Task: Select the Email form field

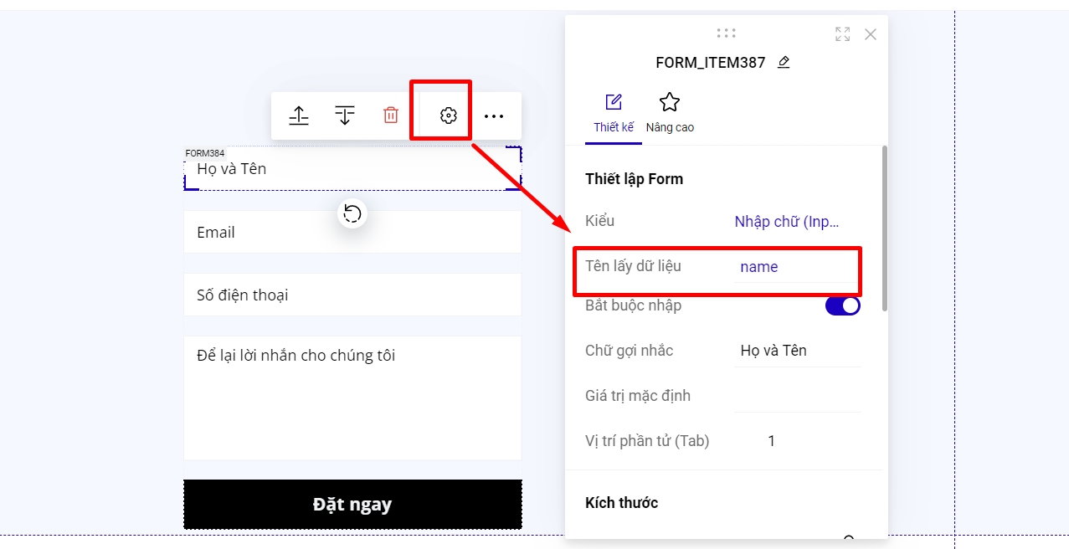Action: pyautogui.click(x=352, y=232)
